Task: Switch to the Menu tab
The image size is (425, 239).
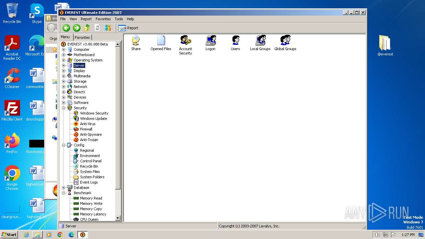Action: [65, 37]
